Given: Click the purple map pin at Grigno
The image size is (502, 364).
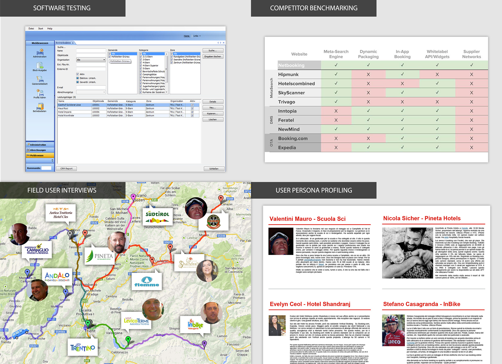Looking at the screenshot, I should click(204, 344).
